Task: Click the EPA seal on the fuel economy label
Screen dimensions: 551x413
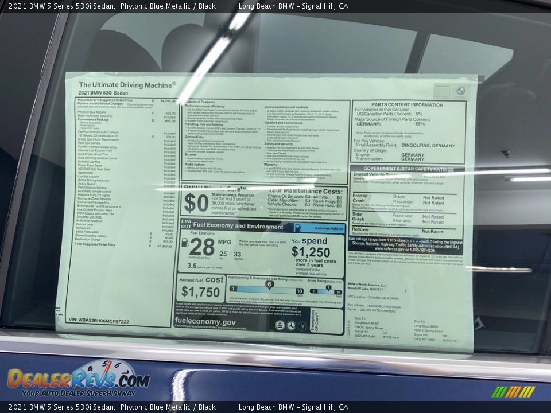Action: coord(280,326)
